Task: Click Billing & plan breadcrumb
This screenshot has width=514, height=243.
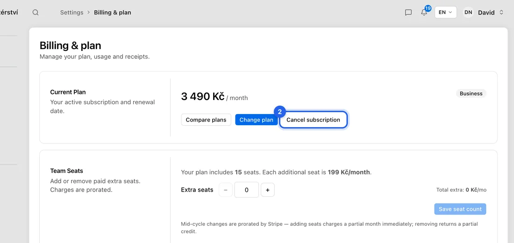Action: click(x=113, y=13)
